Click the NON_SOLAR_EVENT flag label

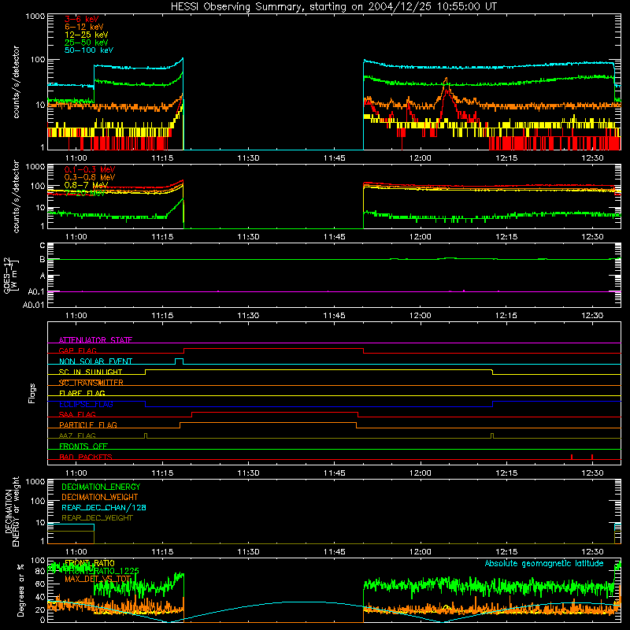pos(95,361)
